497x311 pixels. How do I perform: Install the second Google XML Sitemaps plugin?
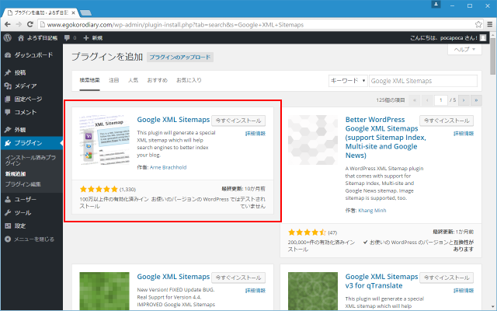point(238,278)
